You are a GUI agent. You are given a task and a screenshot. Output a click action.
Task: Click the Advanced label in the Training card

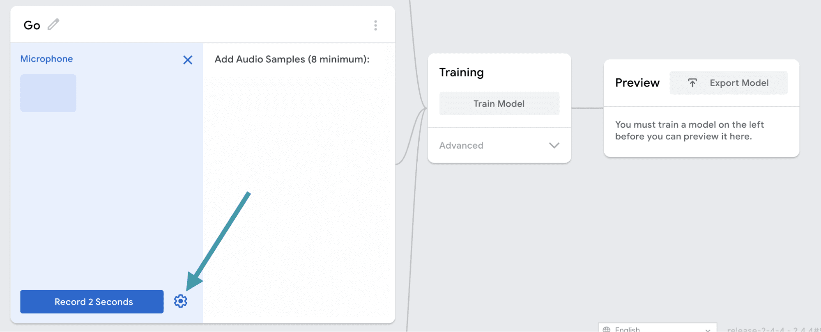pyautogui.click(x=461, y=145)
